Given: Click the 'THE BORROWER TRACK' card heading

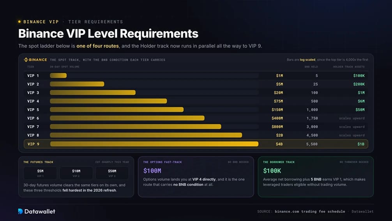Looking at the screenshot, I should point(279,162).
